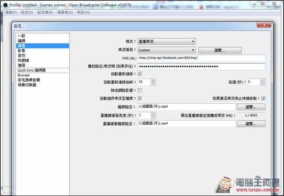
Task: Click the FMS URL input field
Action: click(201, 58)
